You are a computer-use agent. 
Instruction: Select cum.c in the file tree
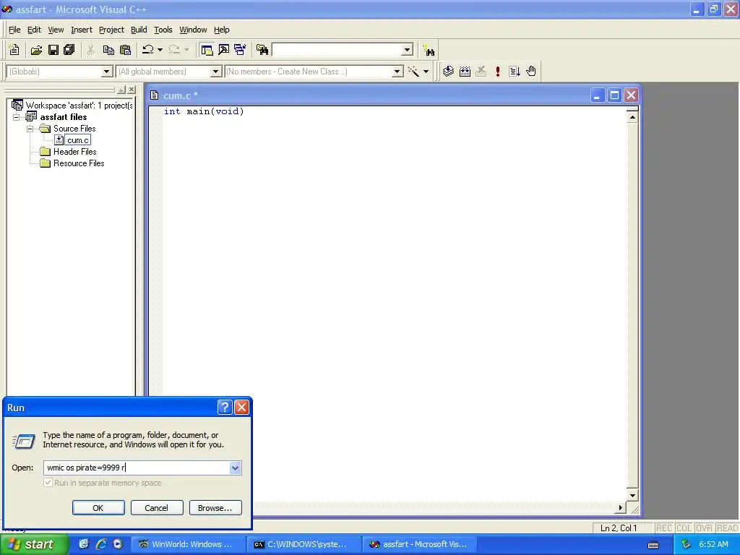[x=78, y=140]
